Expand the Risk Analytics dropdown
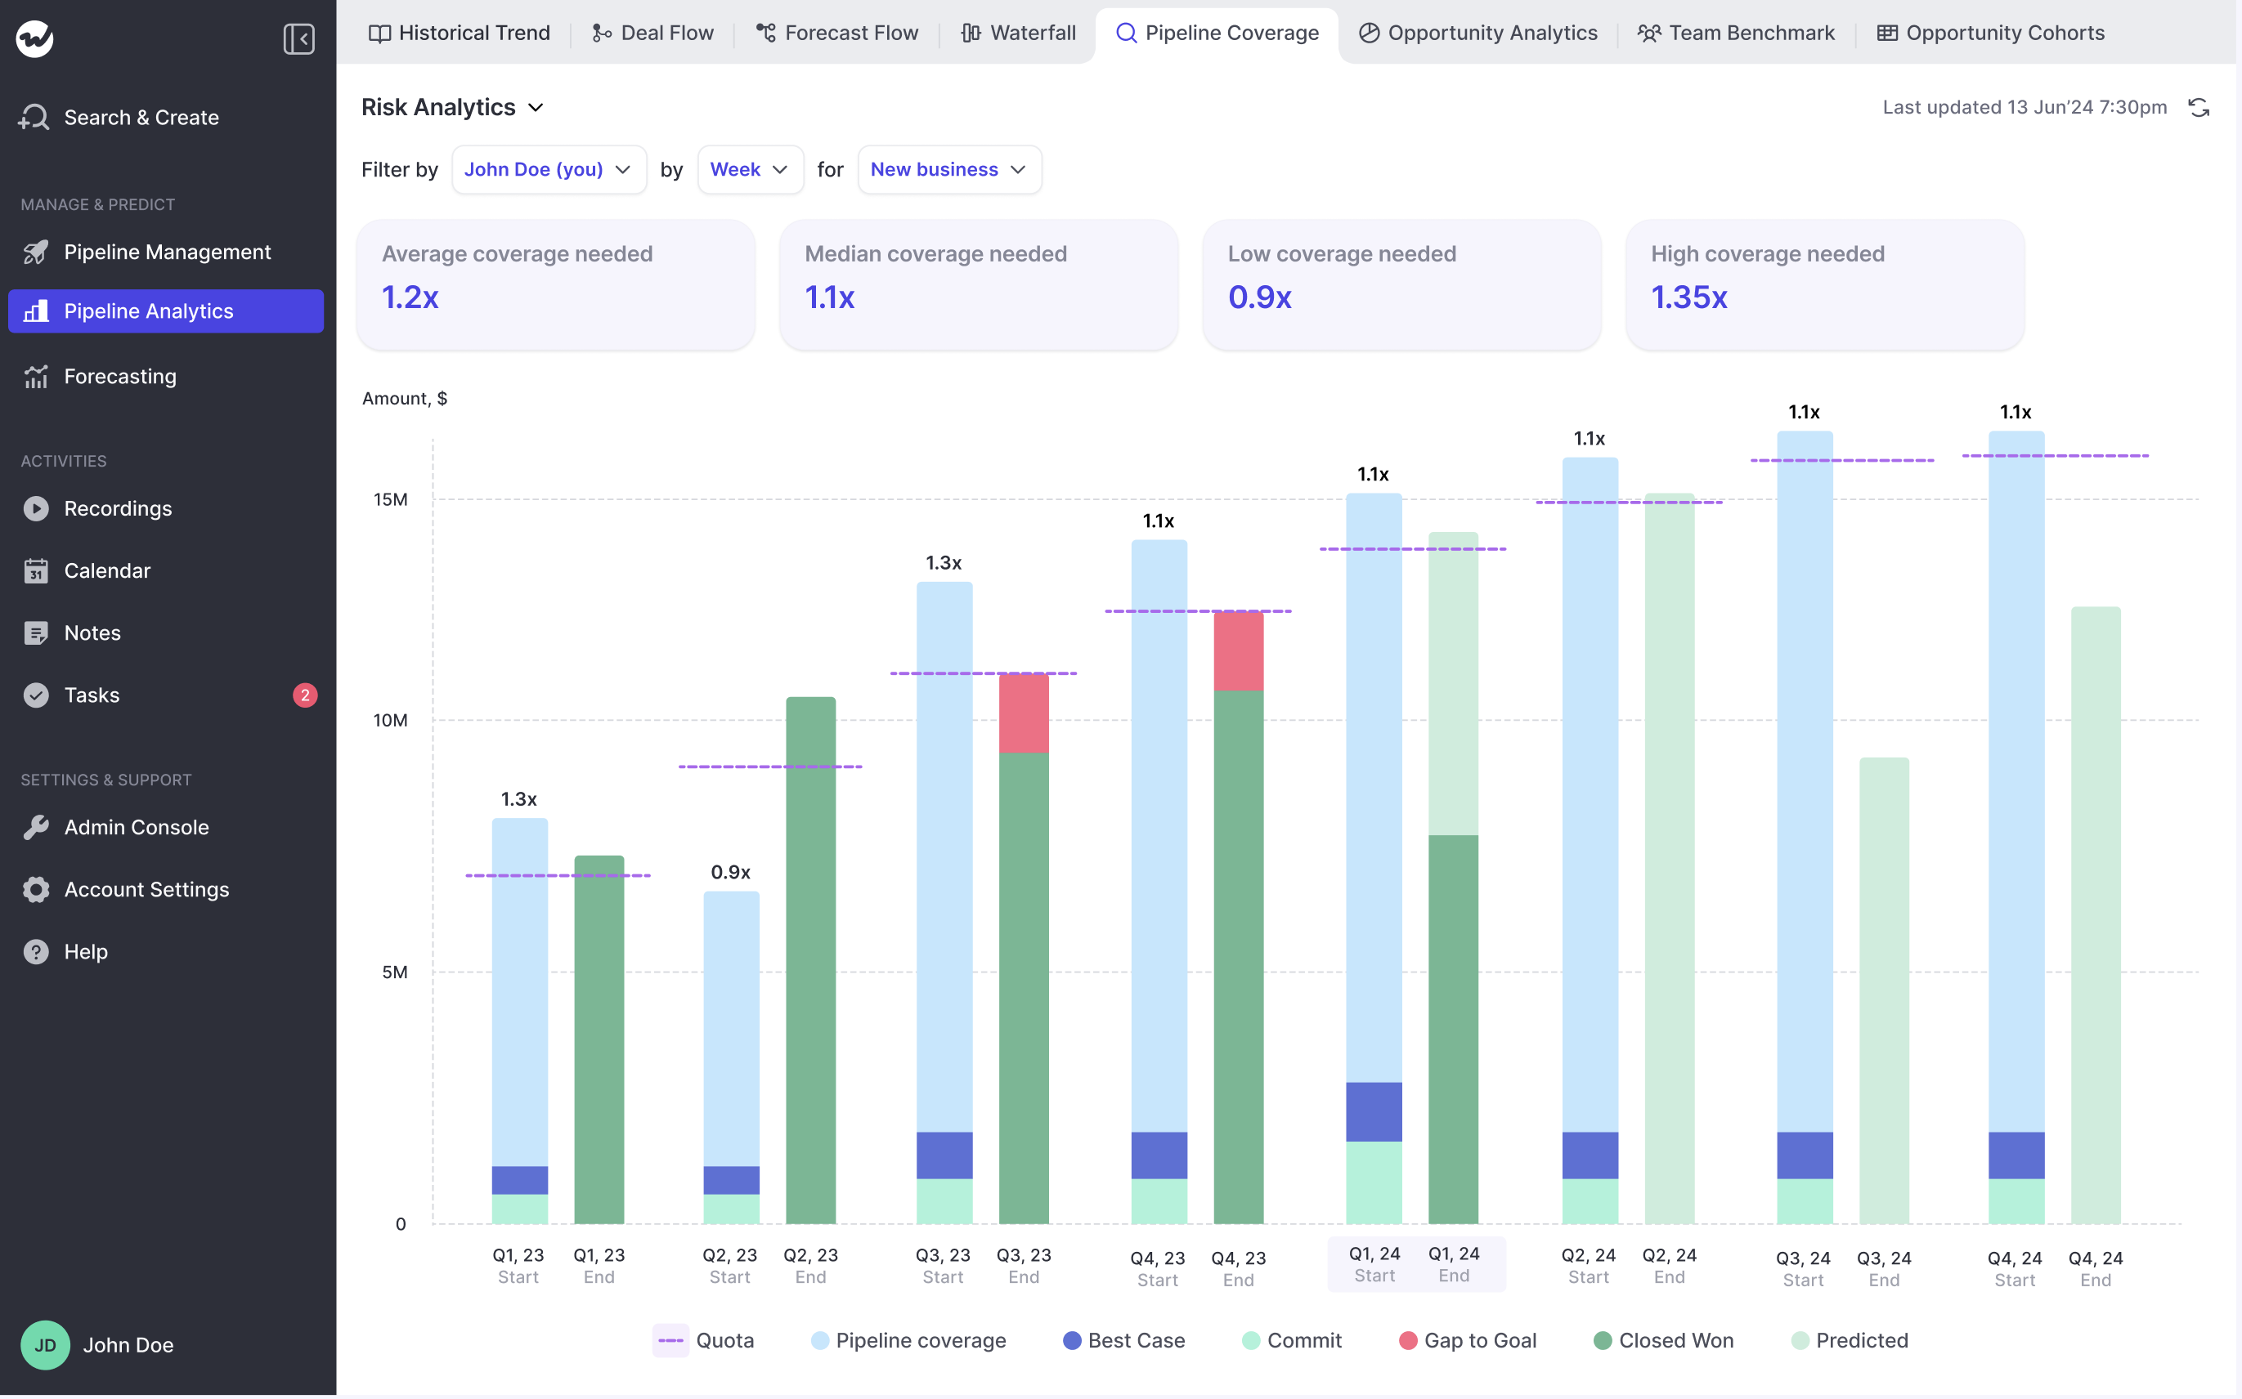Image resolution: width=2242 pixels, height=1399 pixels. tap(453, 107)
